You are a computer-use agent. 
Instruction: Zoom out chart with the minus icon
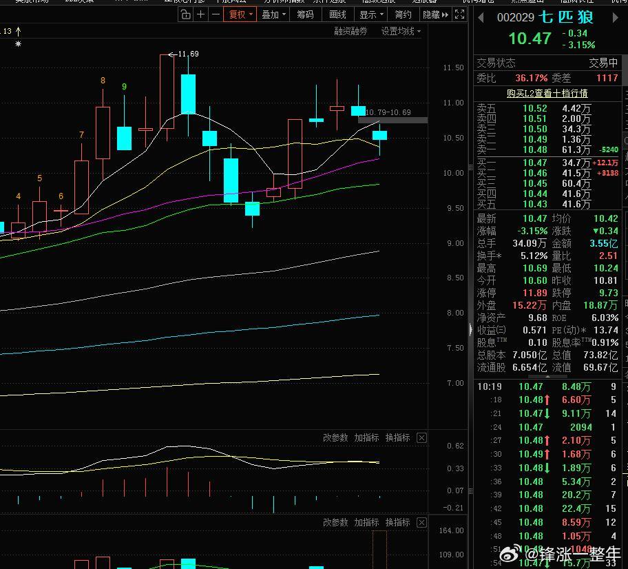[216, 15]
